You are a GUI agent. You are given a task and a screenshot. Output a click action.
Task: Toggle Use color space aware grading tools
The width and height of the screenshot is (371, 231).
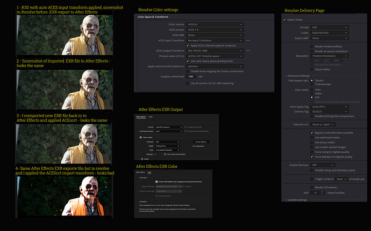[x=188, y=61]
